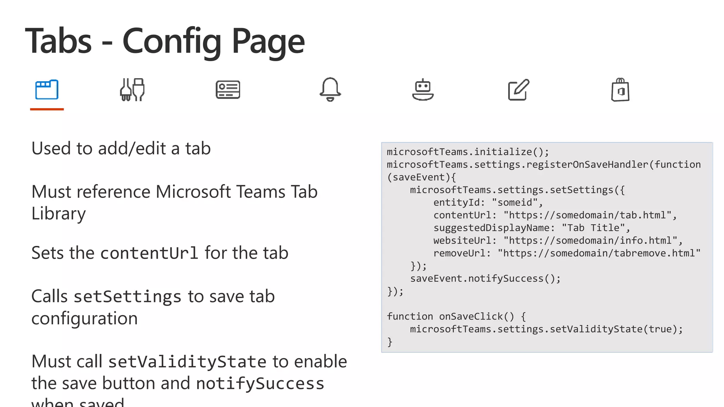The image size is (724, 407).
Task: Select the Bots robot icon
Action: (423, 90)
